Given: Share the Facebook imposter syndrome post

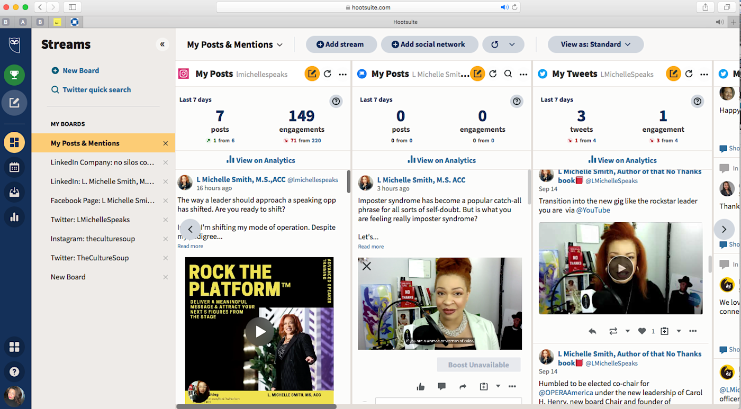Looking at the screenshot, I should tap(463, 387).
